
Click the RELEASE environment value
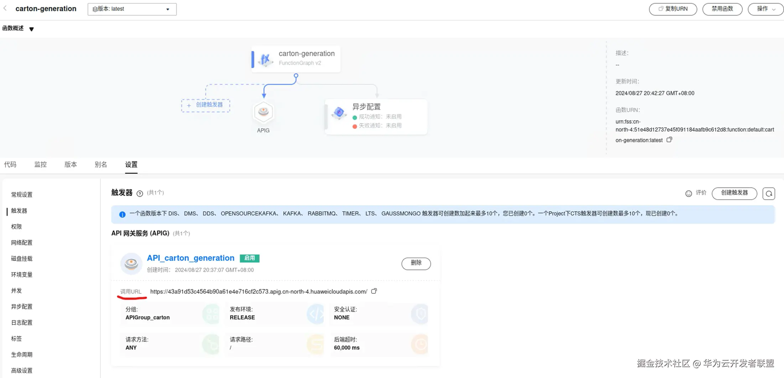coord(242,318)
